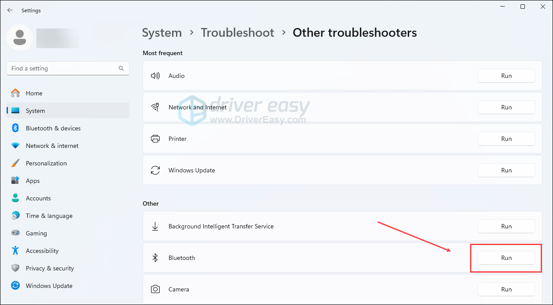Viewport: 553px width, 305px height.
Task: Select the Accessibility figure icon
Action: (15, 251)
